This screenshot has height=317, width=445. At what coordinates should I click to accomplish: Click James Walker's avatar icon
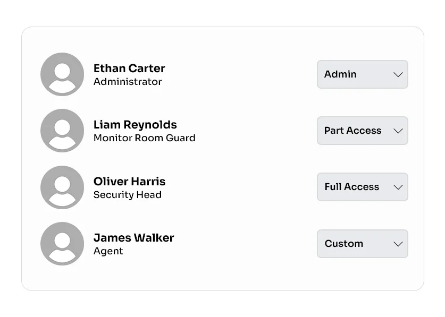point(62,244)
